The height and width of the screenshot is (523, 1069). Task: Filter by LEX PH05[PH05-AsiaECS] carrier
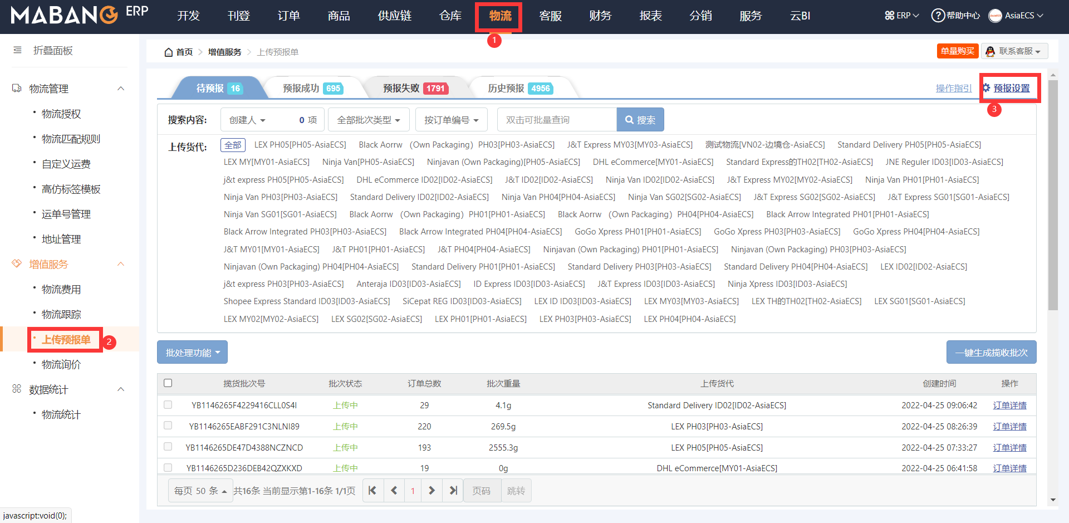point(300,145)
